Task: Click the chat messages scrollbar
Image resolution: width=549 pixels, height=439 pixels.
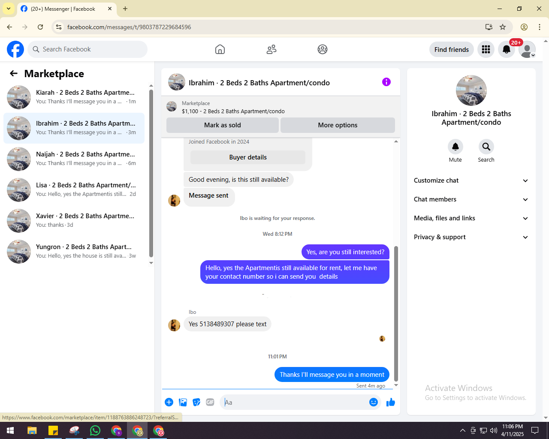Action: point(396,313)
